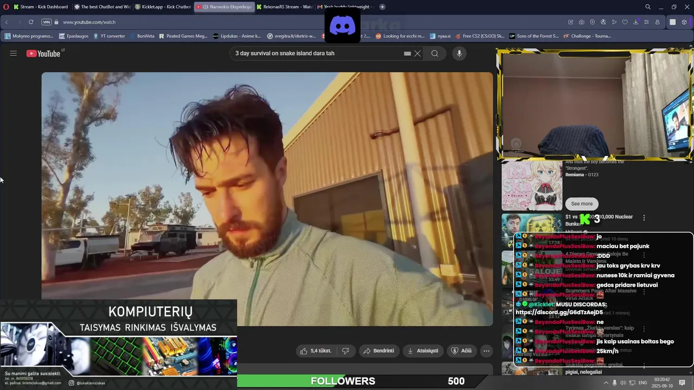Open options for Nuclear Bunker video
The image size is (694, 390).
click(644, 218)
